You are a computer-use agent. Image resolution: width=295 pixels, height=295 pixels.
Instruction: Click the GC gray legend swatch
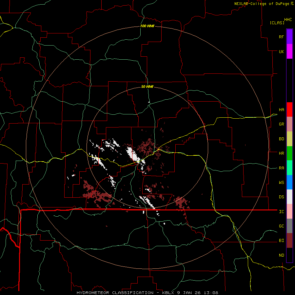point(289,226)
